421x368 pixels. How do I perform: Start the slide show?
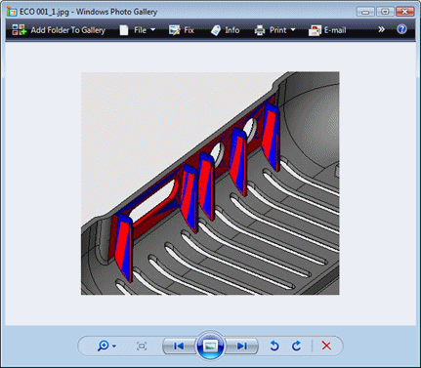211,346
